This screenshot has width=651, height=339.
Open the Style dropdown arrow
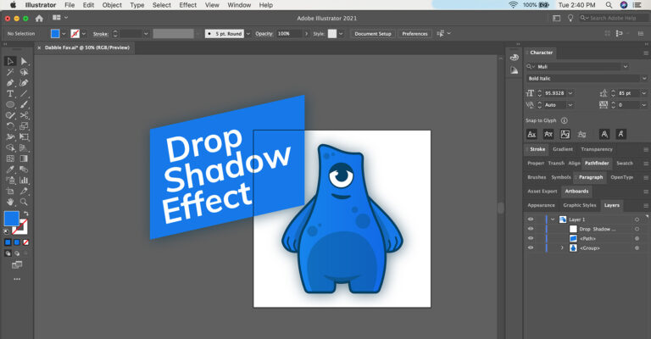coord(341,34)
